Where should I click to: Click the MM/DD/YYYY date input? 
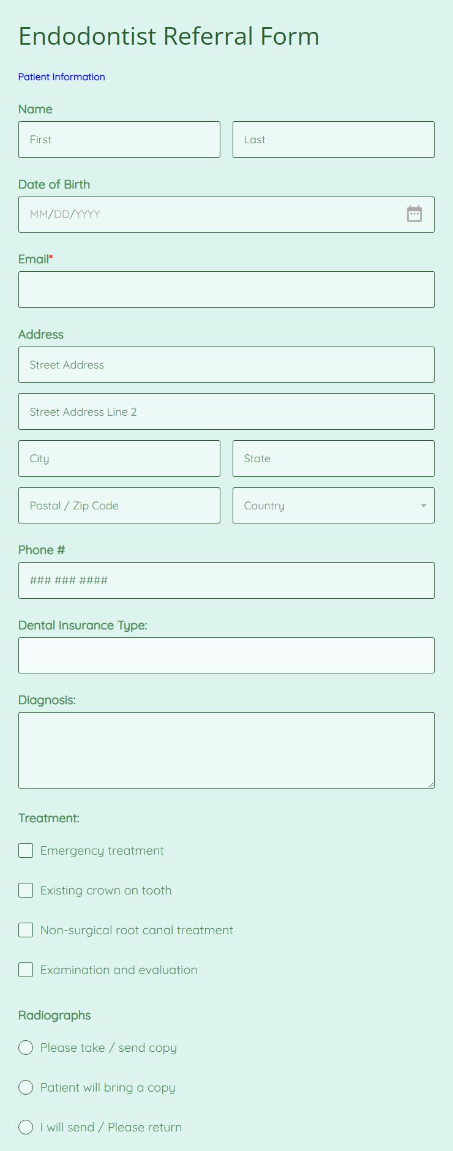tap(208, 214)
